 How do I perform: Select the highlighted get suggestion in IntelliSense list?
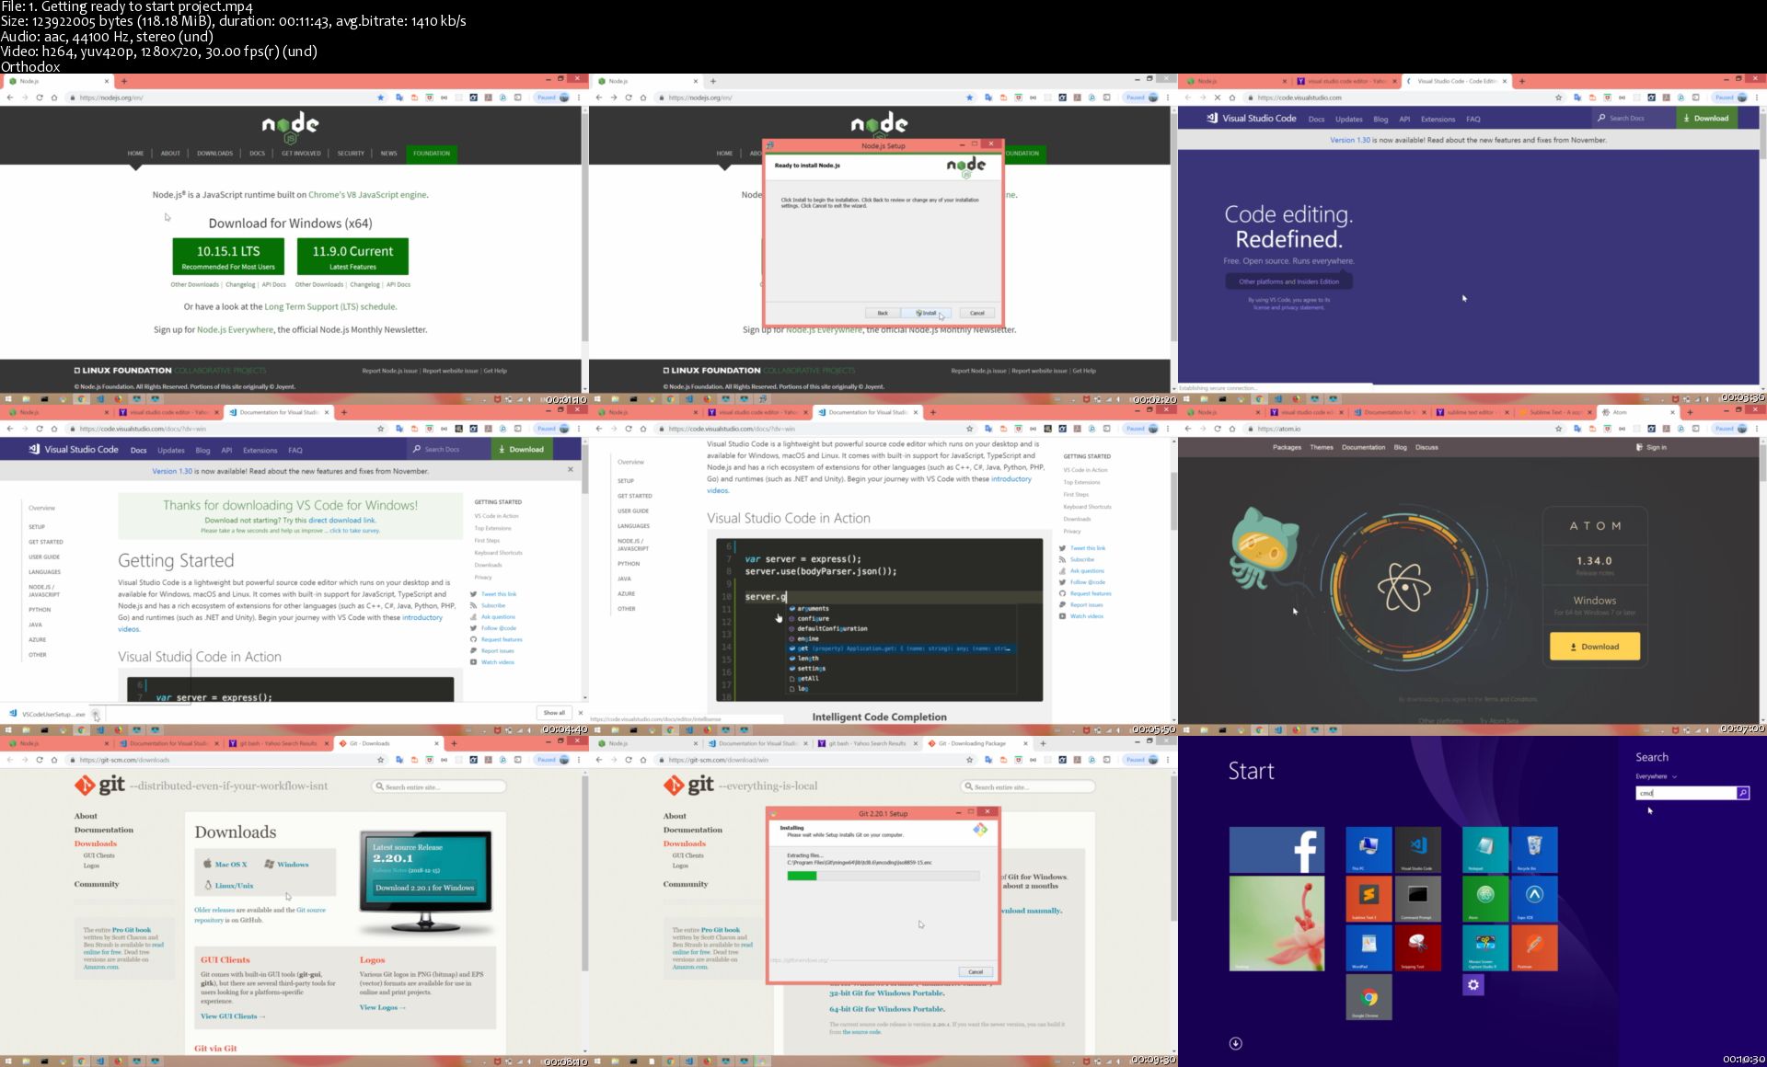[901, 648]
